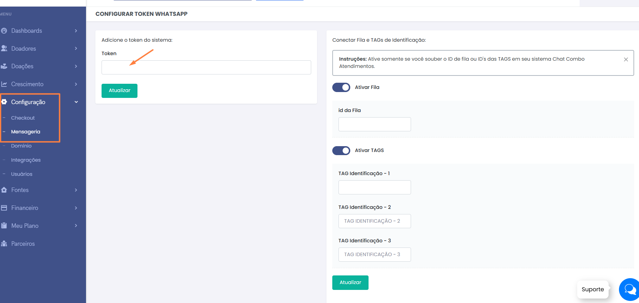Viewport: 639px width, 303px height.
Task: Click the Crescimento chart icon
Action: [4, 84]
